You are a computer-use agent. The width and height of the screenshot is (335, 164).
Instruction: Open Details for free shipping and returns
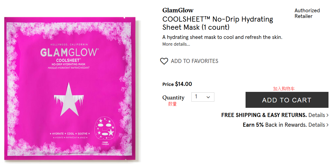[317, 115]
